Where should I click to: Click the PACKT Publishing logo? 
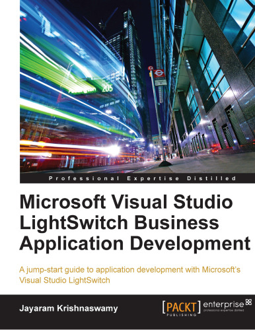coord(182,308)
